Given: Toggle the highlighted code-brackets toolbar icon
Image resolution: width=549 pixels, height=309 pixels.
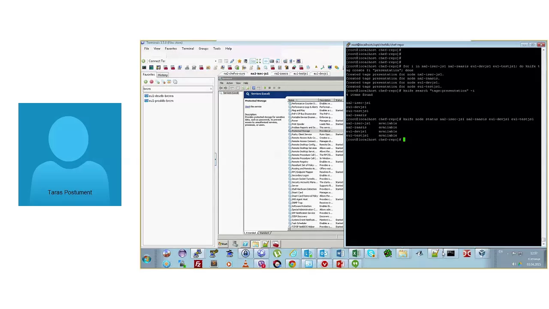Looking at the screenshot, I should pyautogui.click(x=265, y=61).
